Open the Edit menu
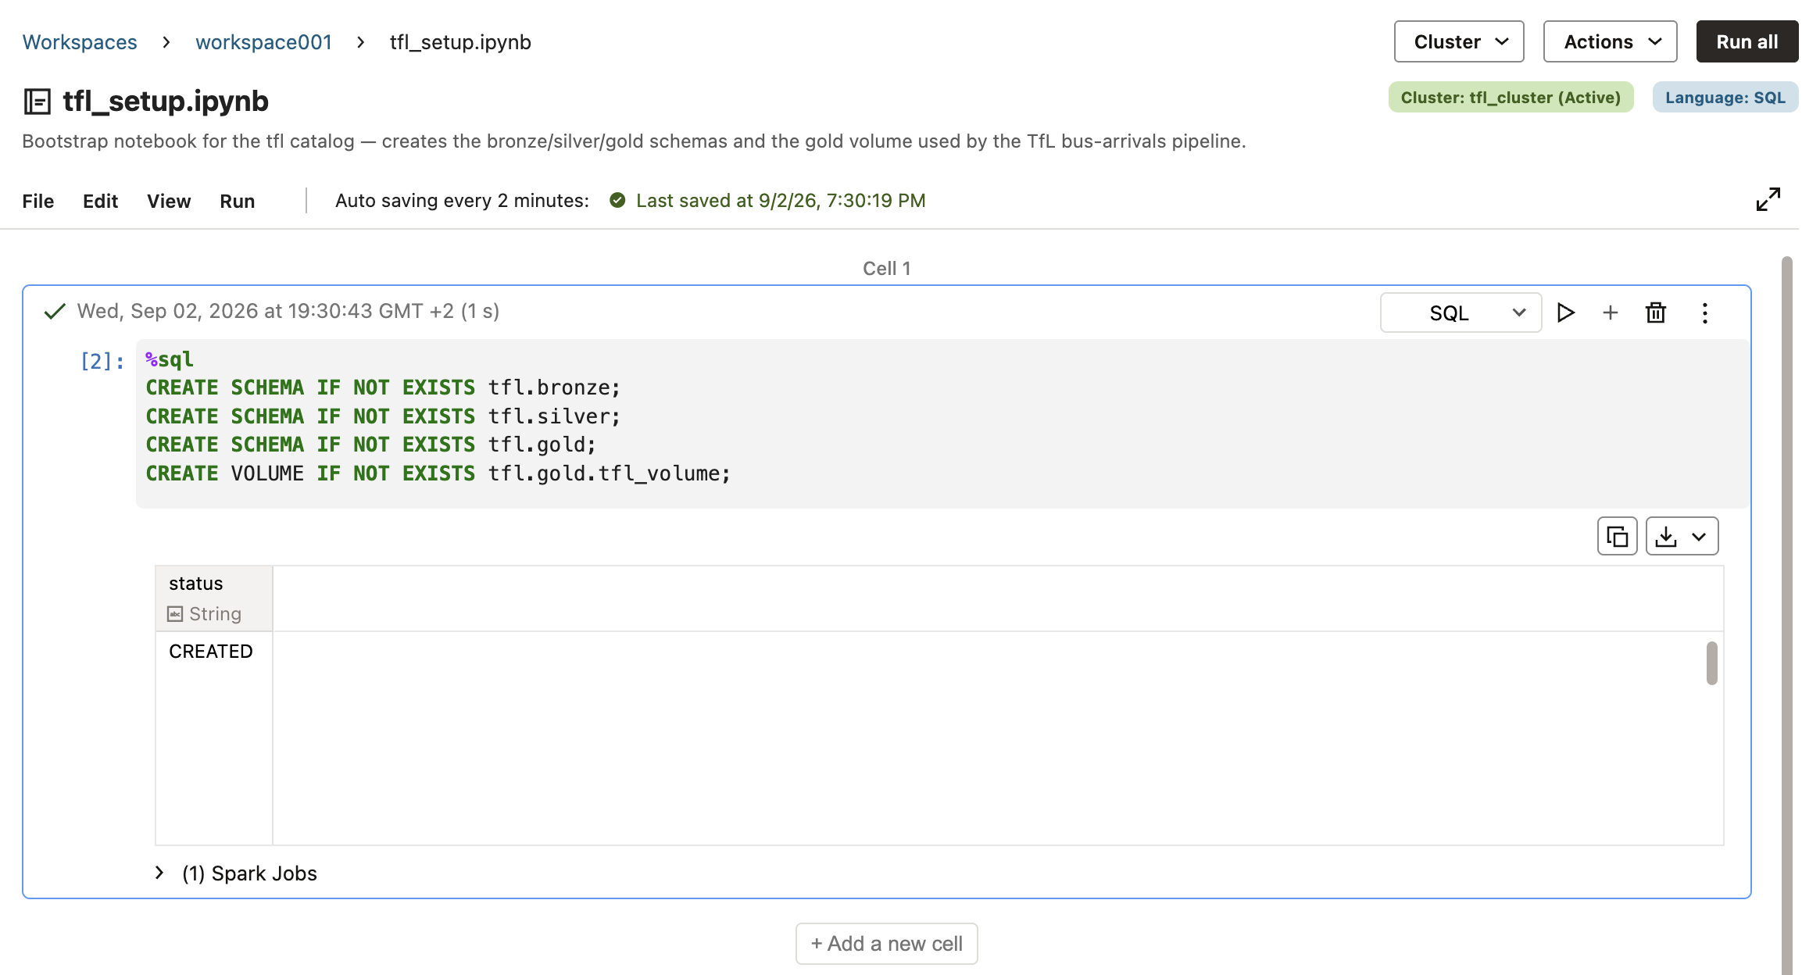1802x975 pixels. (x=100, y=202)
